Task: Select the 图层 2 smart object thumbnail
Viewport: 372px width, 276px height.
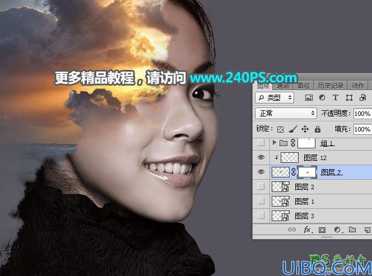Action: click(281, 187)
